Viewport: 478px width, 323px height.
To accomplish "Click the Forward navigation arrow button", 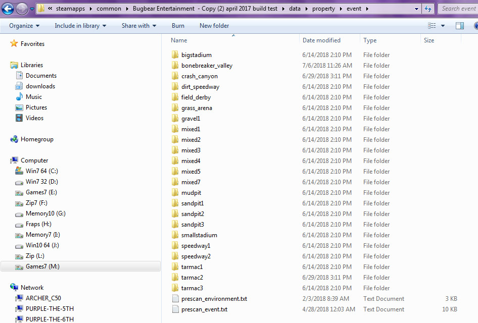I will pyautogui.click(x=22, y=9).
